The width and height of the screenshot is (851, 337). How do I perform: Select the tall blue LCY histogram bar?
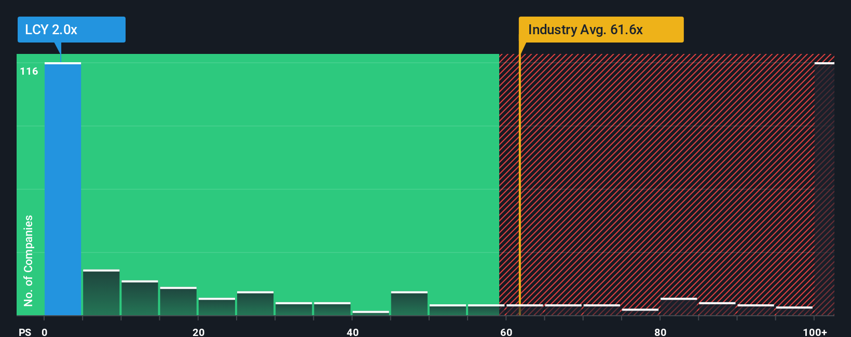(x=63, y=189)
